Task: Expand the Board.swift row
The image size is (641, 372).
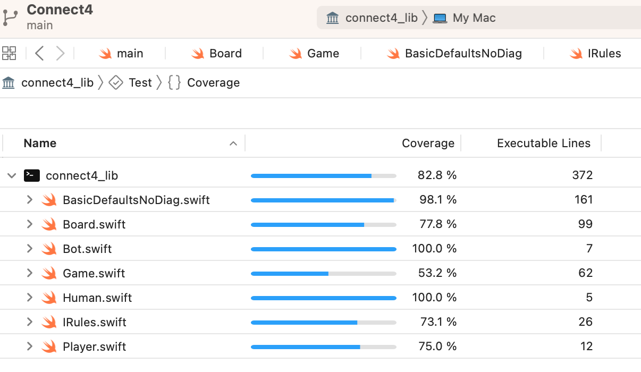Action: [30, 224]
